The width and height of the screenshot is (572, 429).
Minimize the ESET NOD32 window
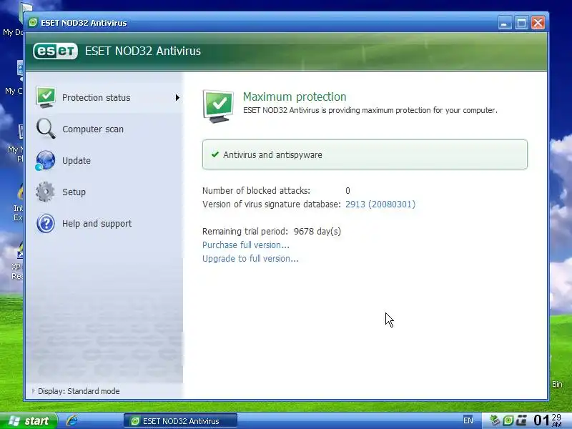pos(505,23)
